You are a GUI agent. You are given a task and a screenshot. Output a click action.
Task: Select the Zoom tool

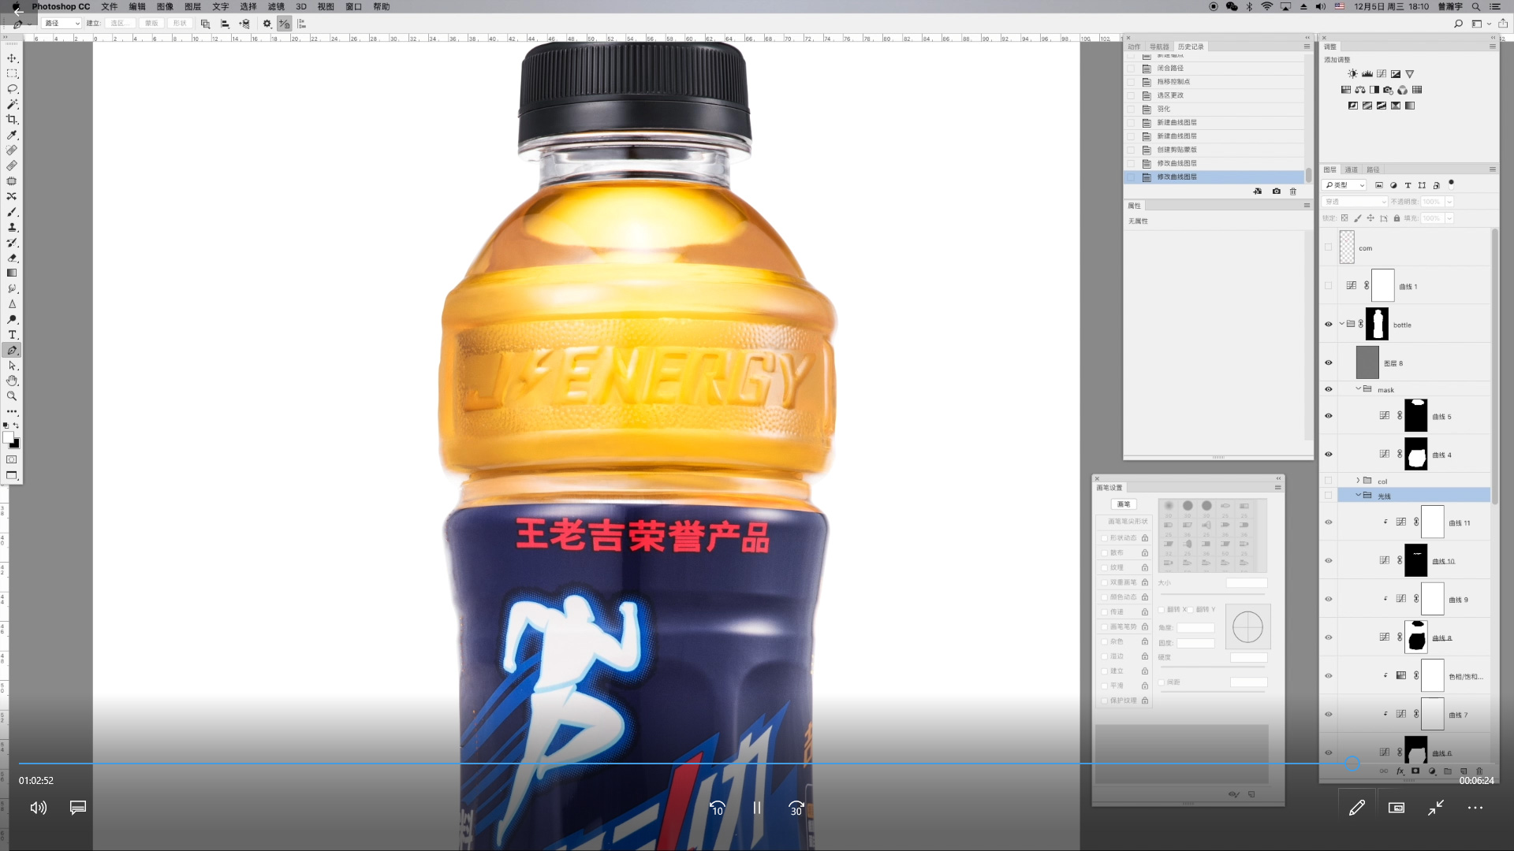(x=12, y=396)
